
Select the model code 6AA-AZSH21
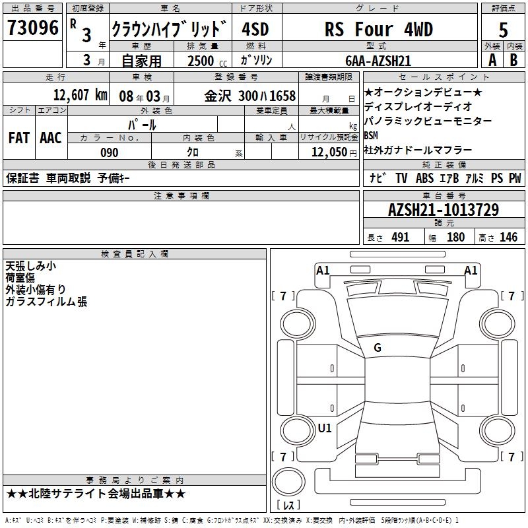click(378, 61)
